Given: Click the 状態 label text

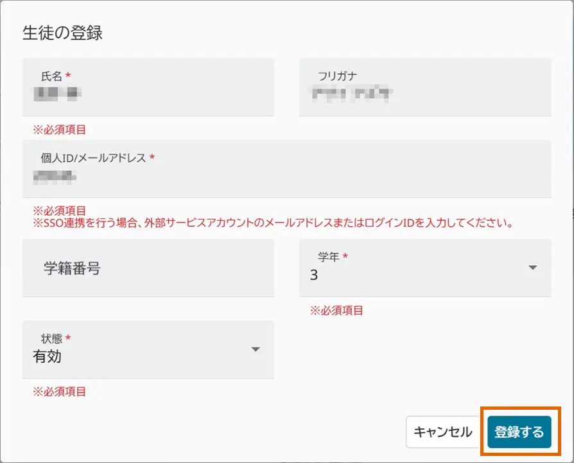Looking at the screenshot, I should (x=51, y=338).
